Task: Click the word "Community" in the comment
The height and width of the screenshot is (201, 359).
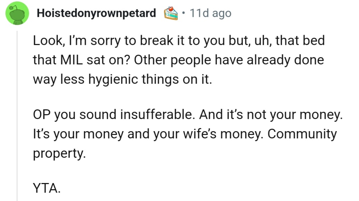Action: point(300,134)
